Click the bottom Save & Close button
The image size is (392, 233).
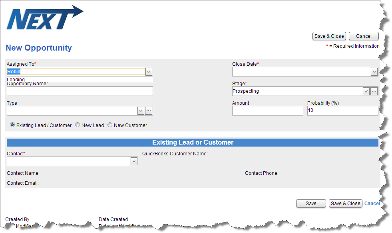coord(345,204)
